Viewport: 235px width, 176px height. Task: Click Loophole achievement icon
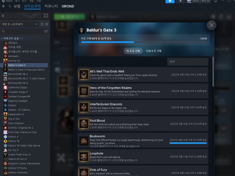click(x=84, y=156)
